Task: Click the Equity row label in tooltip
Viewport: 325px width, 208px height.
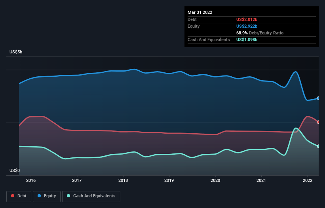Action: tap(194, 26)
